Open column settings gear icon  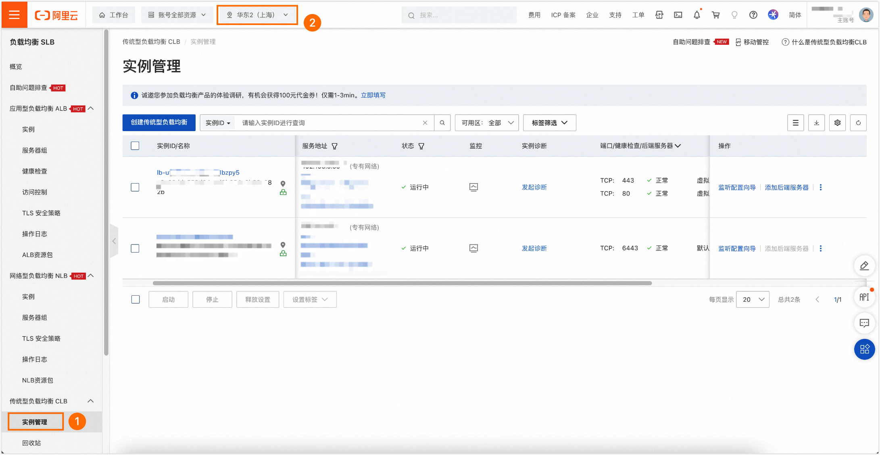point(837,123)
